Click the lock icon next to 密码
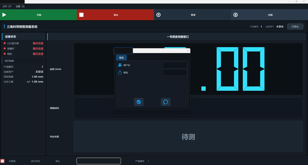This screenshot has height=165, width=308. 120,73
